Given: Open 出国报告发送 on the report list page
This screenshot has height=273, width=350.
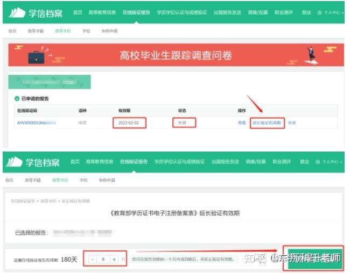Looking at the screenshot, I should click(227, 12).
